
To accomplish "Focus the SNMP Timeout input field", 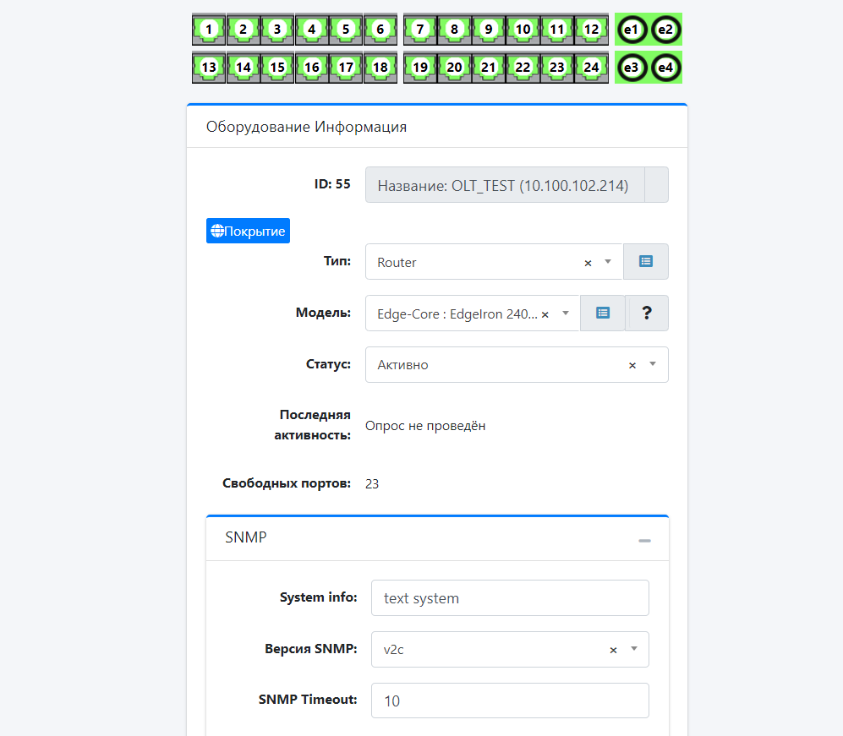I will point(510,701).
